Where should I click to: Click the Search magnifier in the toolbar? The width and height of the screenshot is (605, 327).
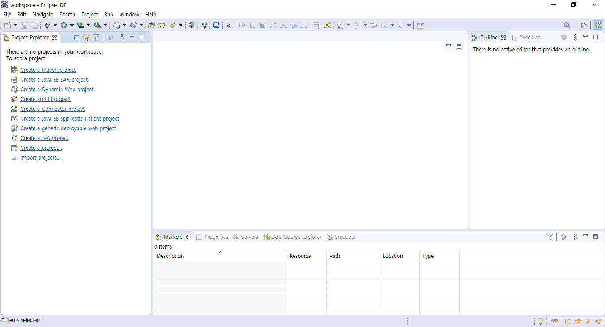[567, 26]
